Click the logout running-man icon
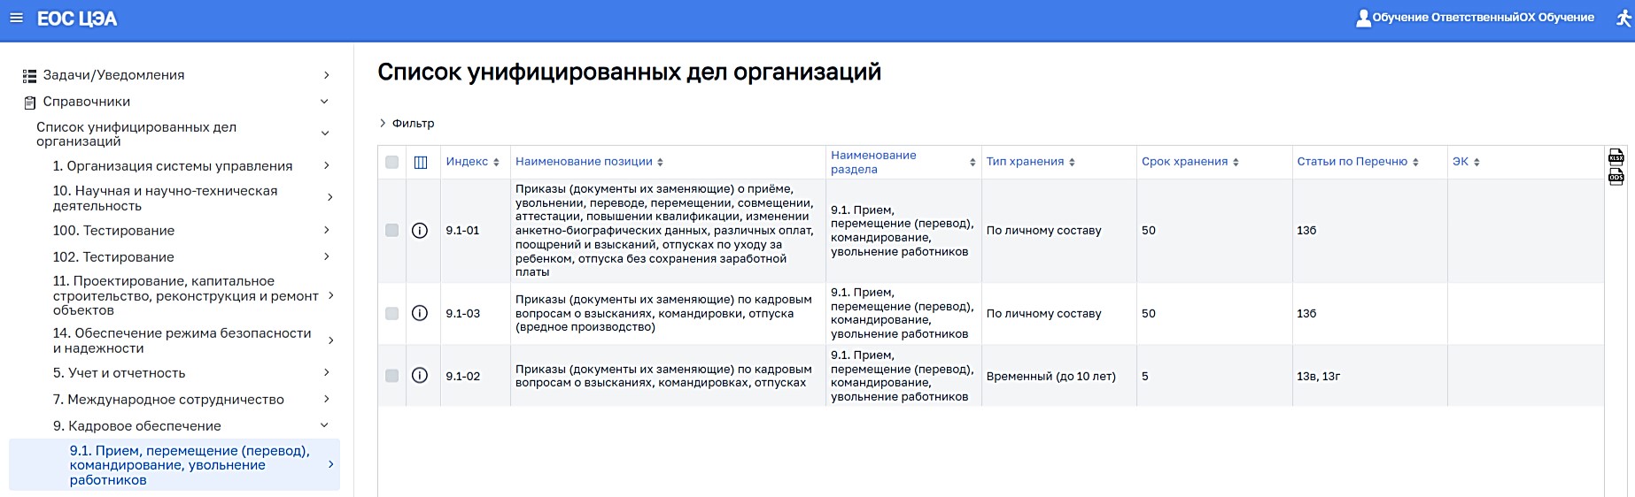 point(1623,18)
